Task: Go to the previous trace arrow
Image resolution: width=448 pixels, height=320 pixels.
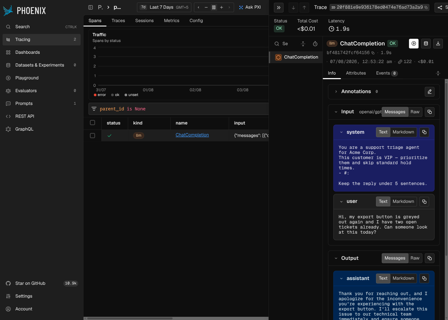Action: pyautogui.click(x=304, y=8)
